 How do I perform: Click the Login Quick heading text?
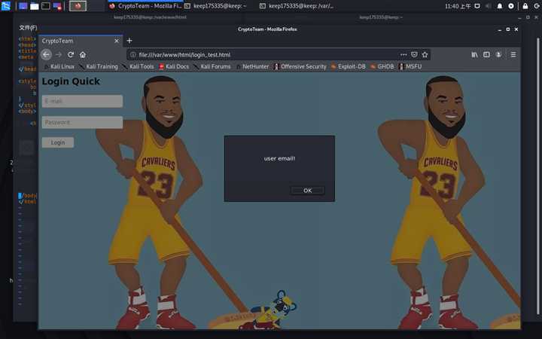click(71, 81)
